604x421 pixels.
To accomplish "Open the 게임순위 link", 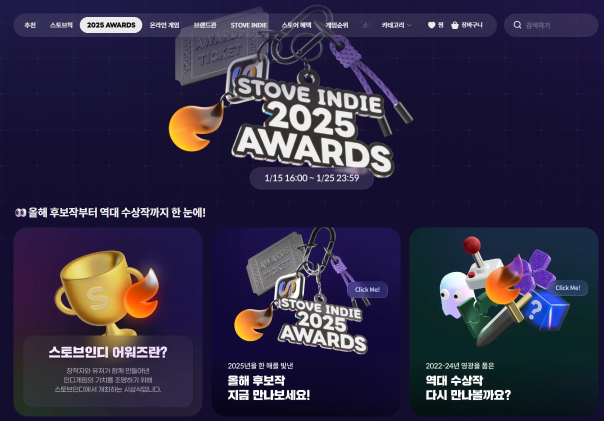I will click(336, 25).
